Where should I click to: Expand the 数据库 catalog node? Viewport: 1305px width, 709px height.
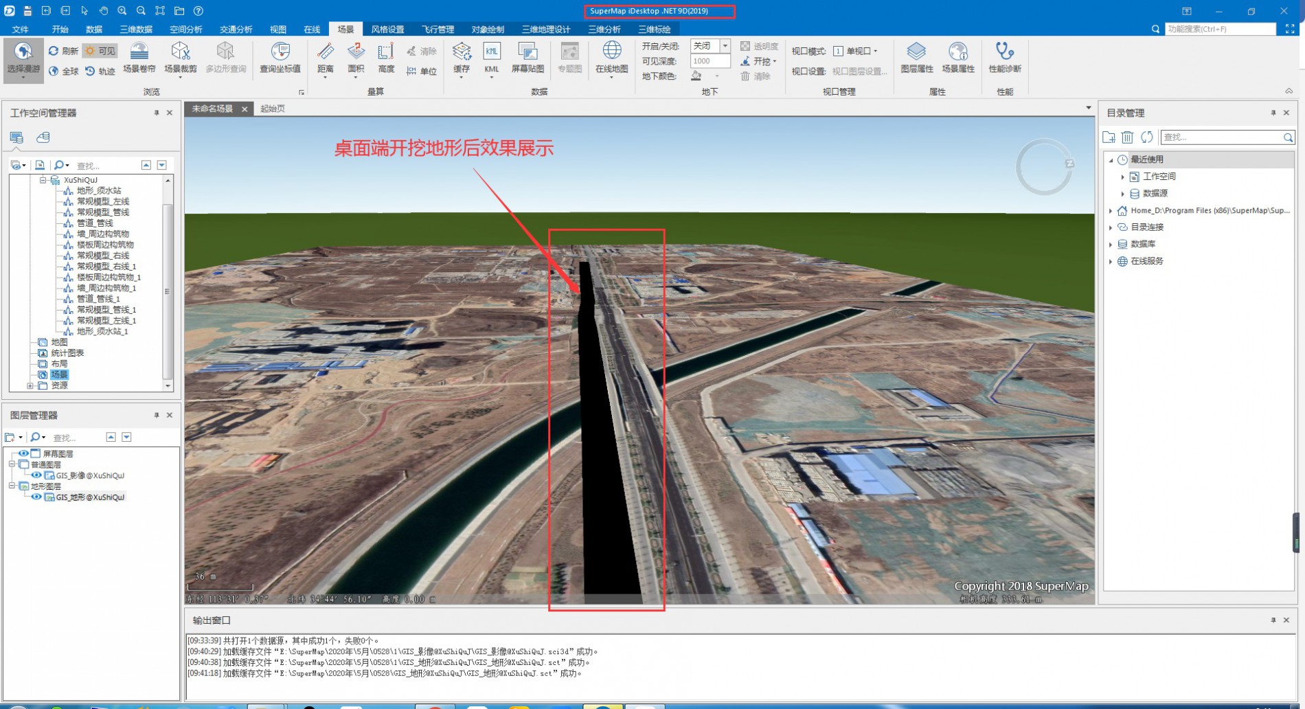(1111, 244)
